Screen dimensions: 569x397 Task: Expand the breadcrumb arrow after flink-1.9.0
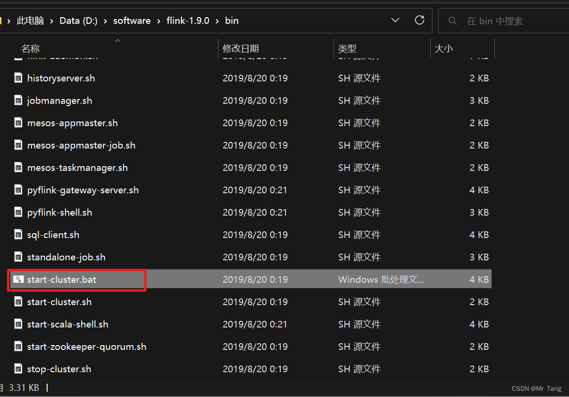coord(216,20)
